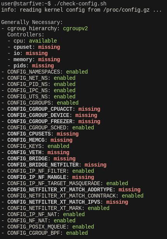Click the memory controller line
Screen dimensions: 167x239
point(34,59)
